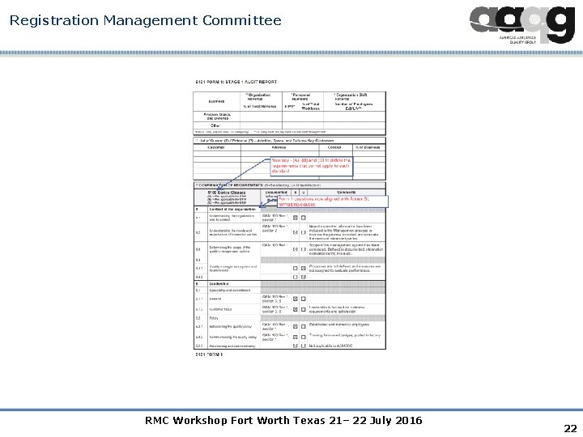
Task: Toggle the U checkbox in row 4.4.1
Action: tap(304, 269)
